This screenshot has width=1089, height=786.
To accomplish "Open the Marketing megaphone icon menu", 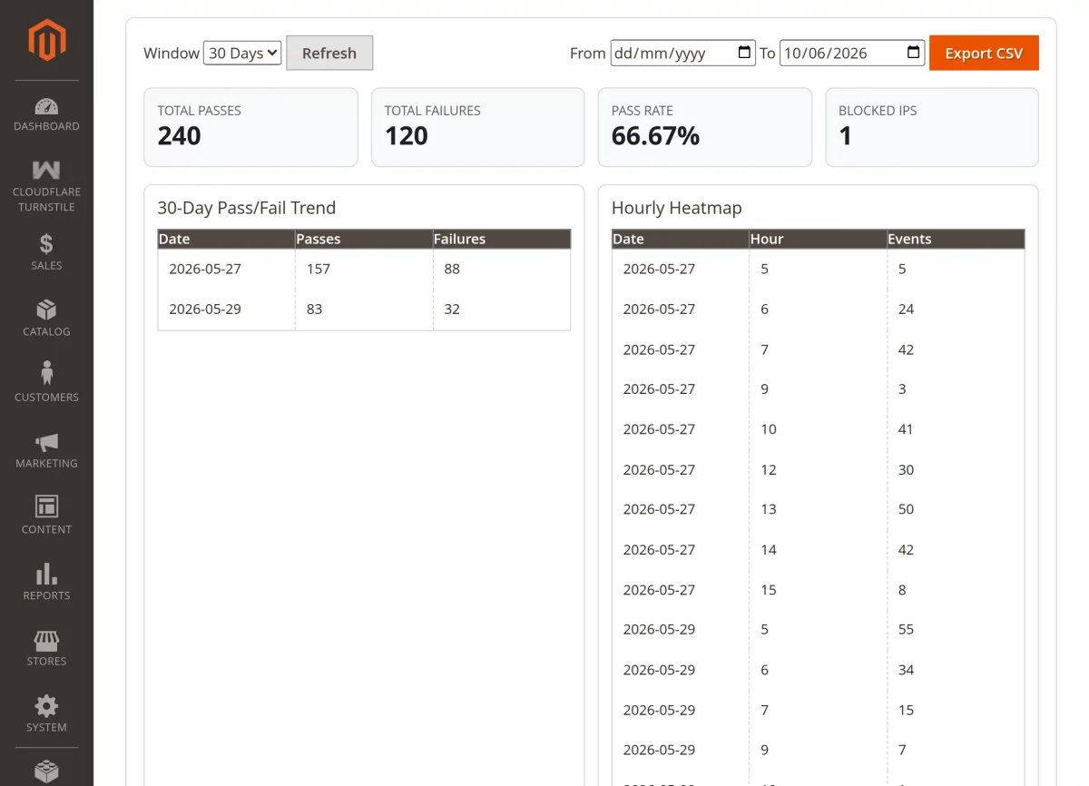I will pos(46,442).
